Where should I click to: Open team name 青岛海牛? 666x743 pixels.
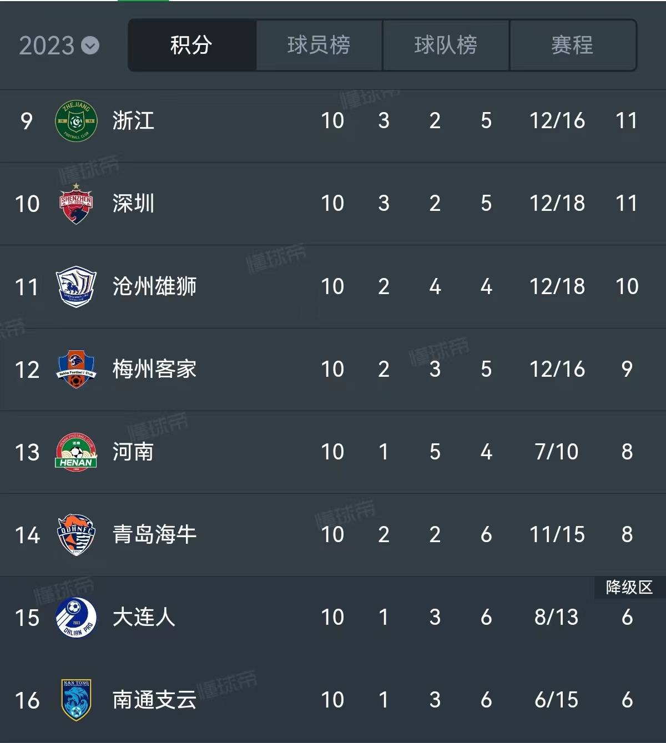click(154, 534)
